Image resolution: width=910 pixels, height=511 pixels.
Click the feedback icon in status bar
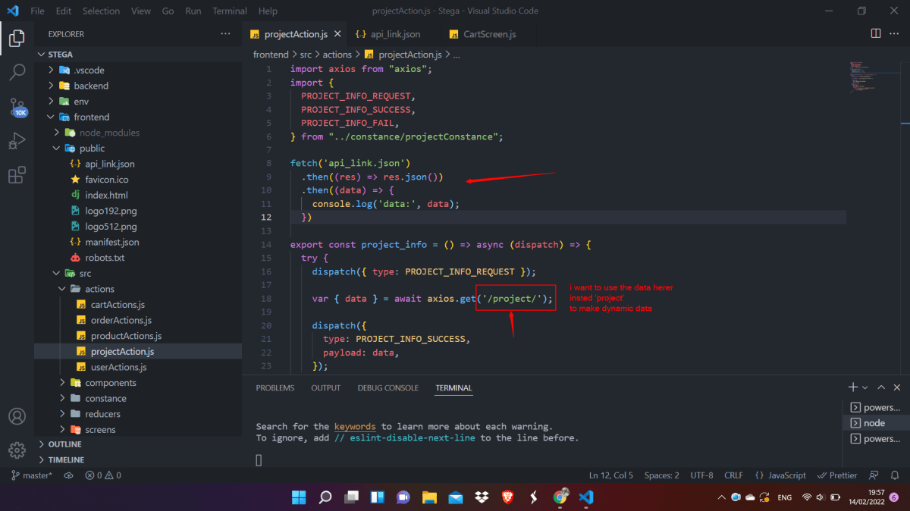pos(874,475)
